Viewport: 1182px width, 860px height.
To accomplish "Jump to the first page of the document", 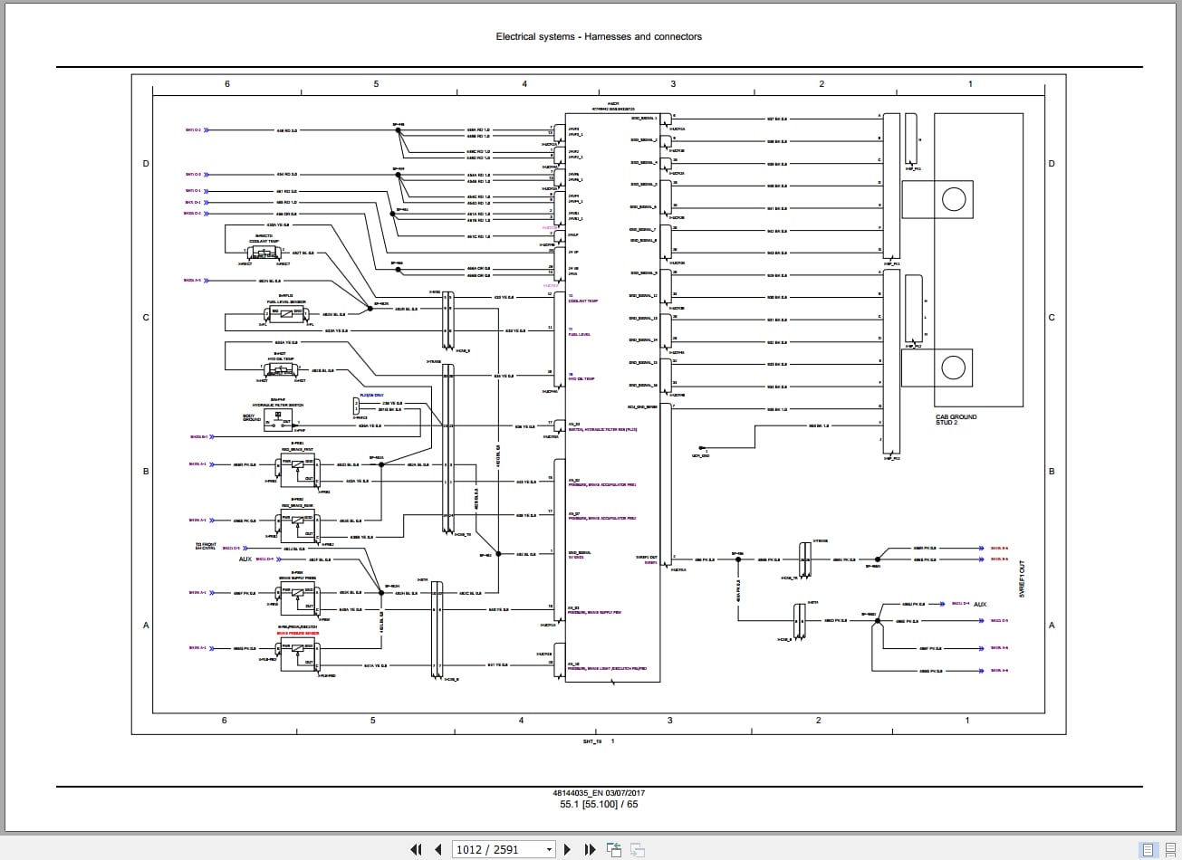I will tap(416, 849).
